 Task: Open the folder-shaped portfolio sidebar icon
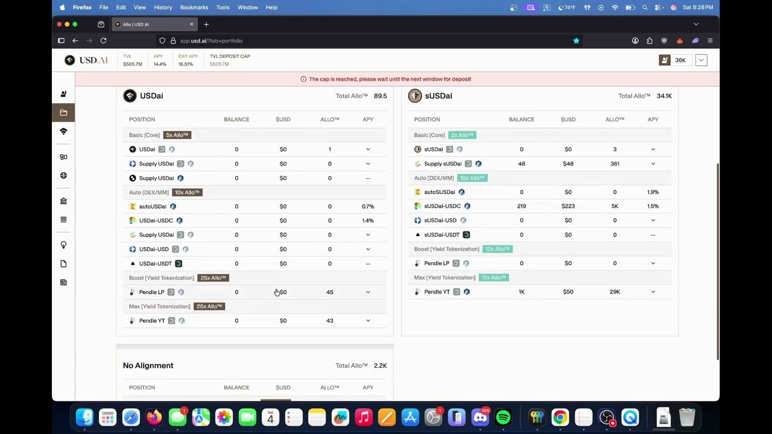coord(63,113)
